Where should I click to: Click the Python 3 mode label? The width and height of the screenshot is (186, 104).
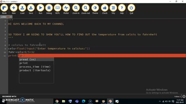177,96
